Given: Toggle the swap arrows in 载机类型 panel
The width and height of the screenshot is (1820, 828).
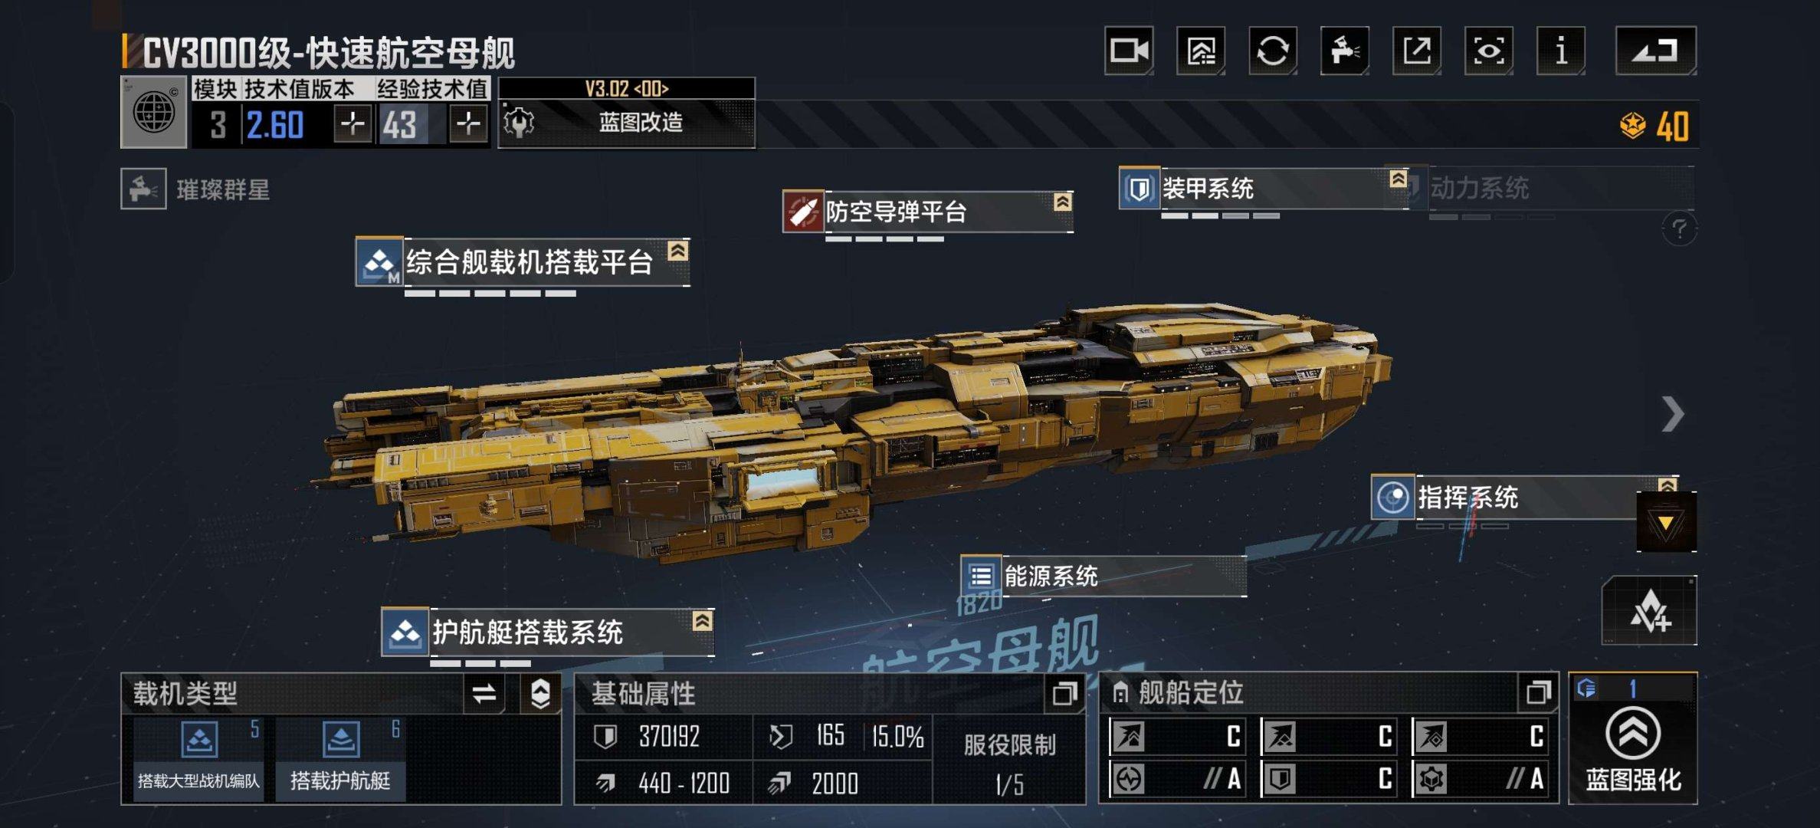Looking at the screenshot, I should [484, 694].
